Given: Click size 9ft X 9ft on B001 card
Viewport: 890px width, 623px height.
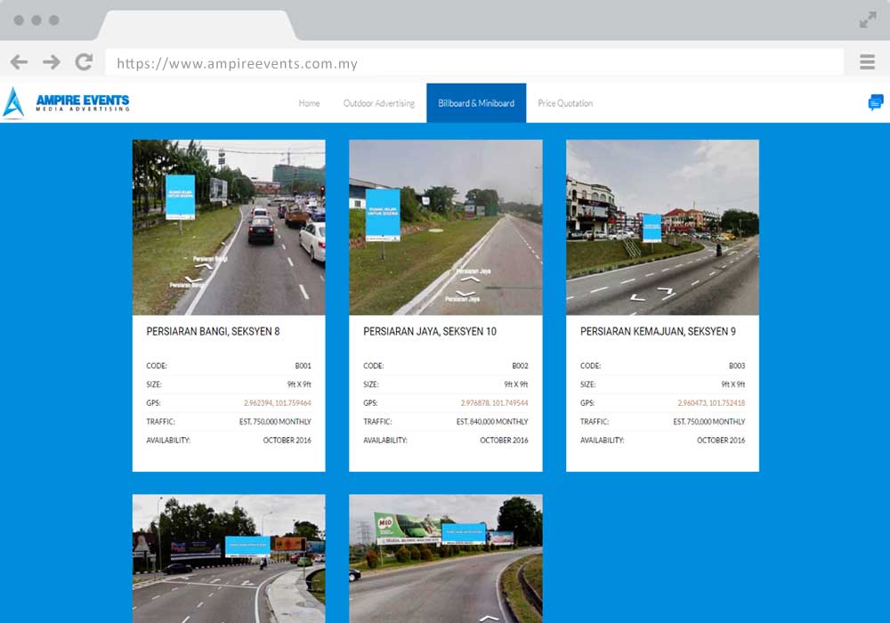Looking at the screenshot, I should [x=299, y=384].
